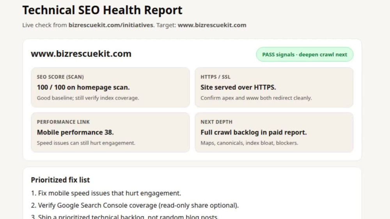Viewport: 390px width, 219px height.
Task: Click 'Site served over HTTPS.' text
Action: tap(238, 87)
